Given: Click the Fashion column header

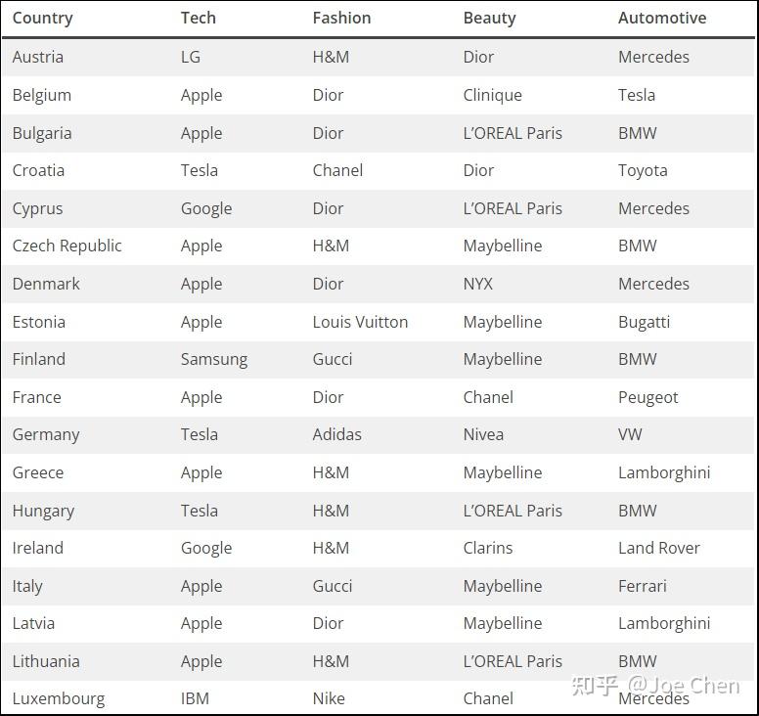Looking at the screenshot, I should (341, 19).
